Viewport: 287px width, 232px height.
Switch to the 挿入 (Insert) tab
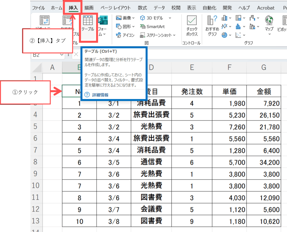73,8
